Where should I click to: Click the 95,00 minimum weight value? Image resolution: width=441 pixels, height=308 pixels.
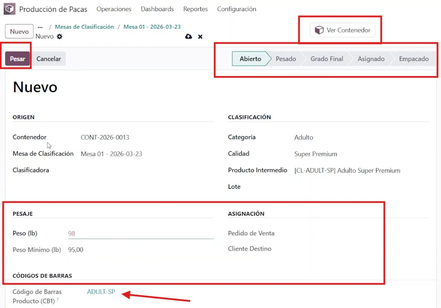[76, 250]
